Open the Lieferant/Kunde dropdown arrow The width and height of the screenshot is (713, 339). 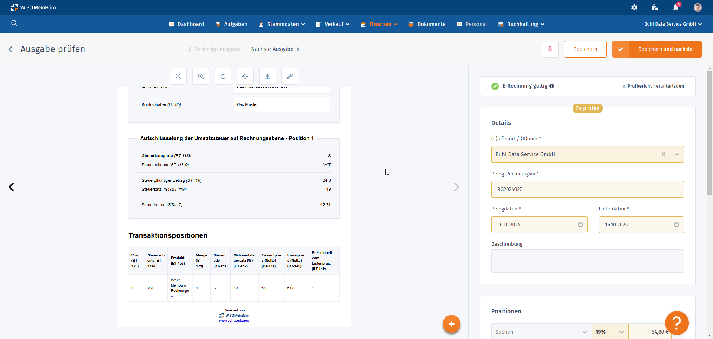click(x=677, y=154)
